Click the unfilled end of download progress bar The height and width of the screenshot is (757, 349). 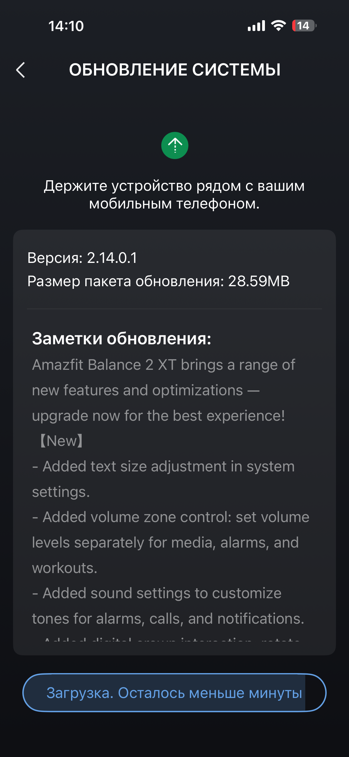point(315,693)
